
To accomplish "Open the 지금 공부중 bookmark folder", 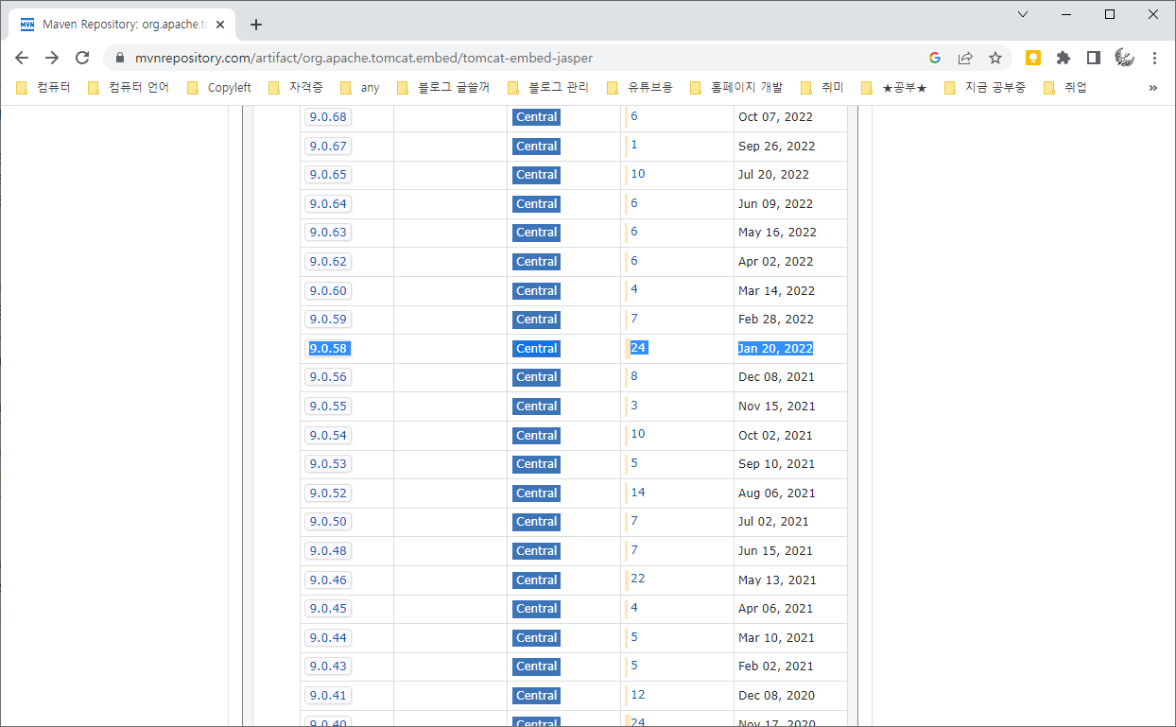I will pos(985,87).
